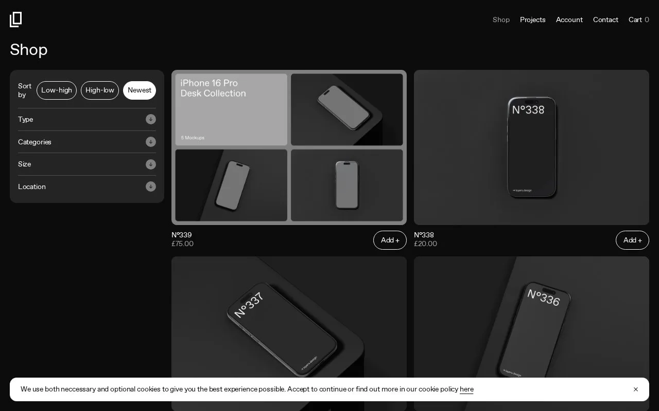Sort products by Low-high price
Screen dimensions: 659x411
pyautogui.click(x=57, y=90)
